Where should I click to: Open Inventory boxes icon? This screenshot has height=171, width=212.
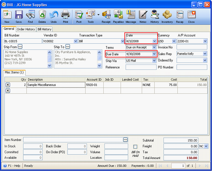point(167,14)
